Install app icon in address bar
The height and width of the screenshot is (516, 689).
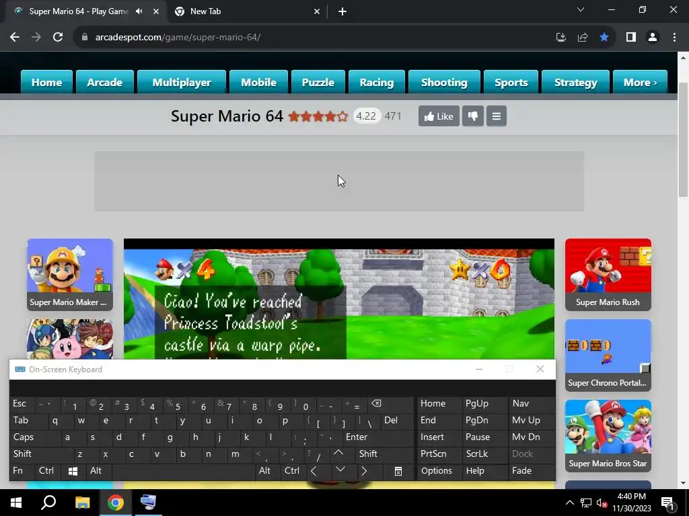[x=560, y=38]
